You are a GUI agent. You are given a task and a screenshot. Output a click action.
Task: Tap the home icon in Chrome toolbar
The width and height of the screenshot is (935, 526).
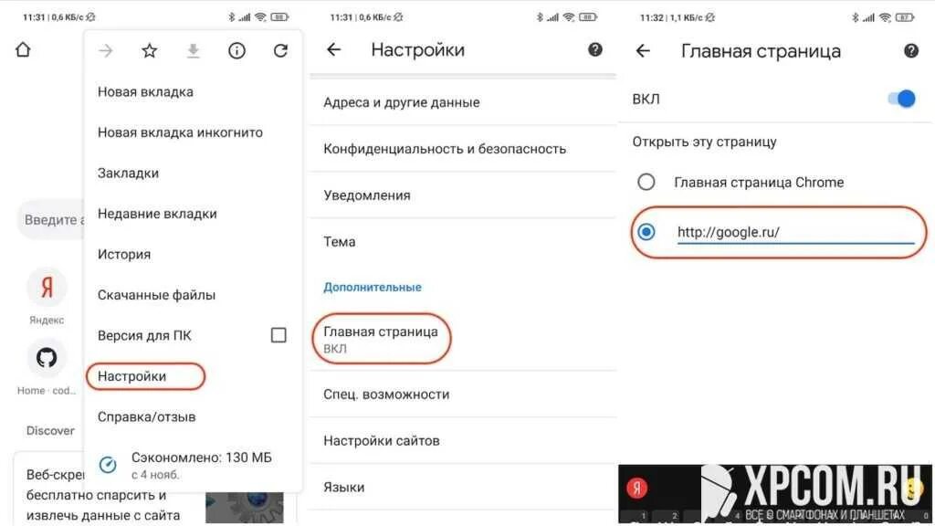click(x=23, y=49)
